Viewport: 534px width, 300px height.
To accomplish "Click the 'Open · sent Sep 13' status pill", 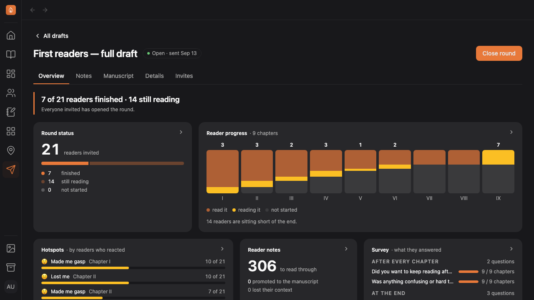I will pyautogui.click(x=172, y=53).
